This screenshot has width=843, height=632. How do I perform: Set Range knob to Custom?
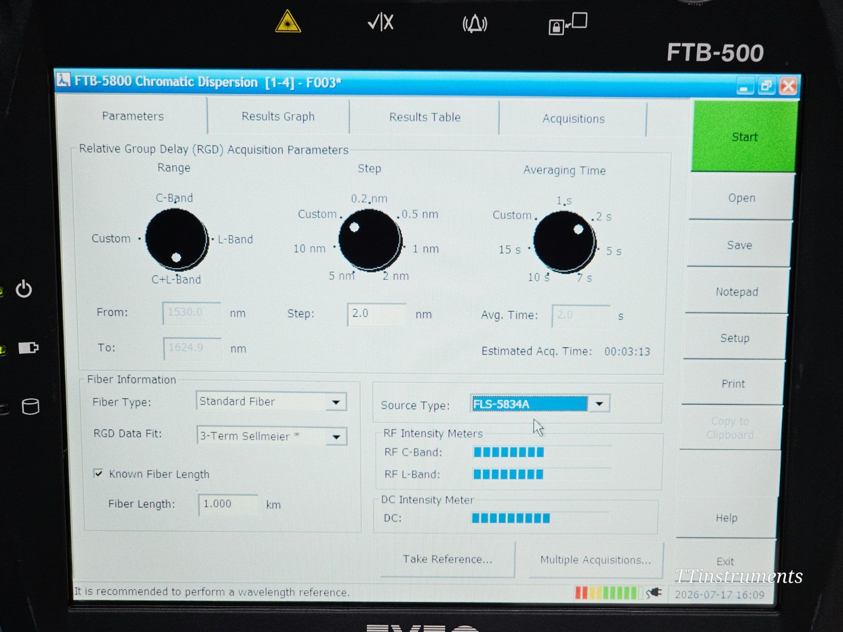[111, 239]
